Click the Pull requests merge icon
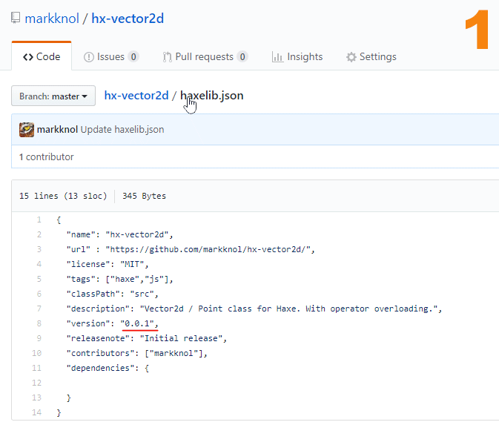Screen dimensions: 499x445 [167, 57]
